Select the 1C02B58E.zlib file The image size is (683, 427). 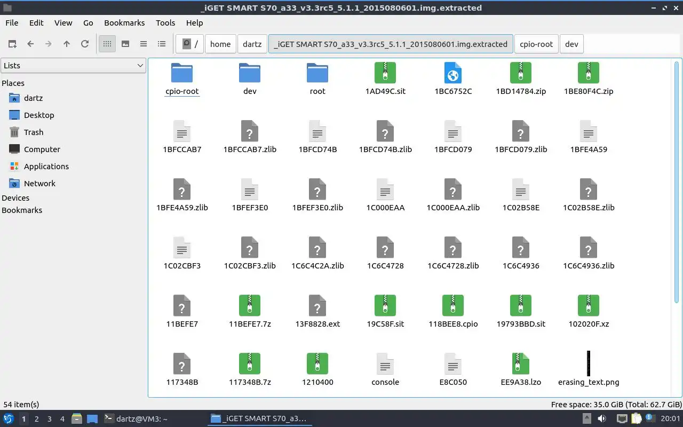click(x=589, y=189)
